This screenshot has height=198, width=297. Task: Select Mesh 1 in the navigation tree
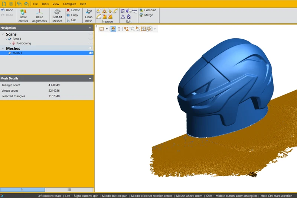(17, 53)
